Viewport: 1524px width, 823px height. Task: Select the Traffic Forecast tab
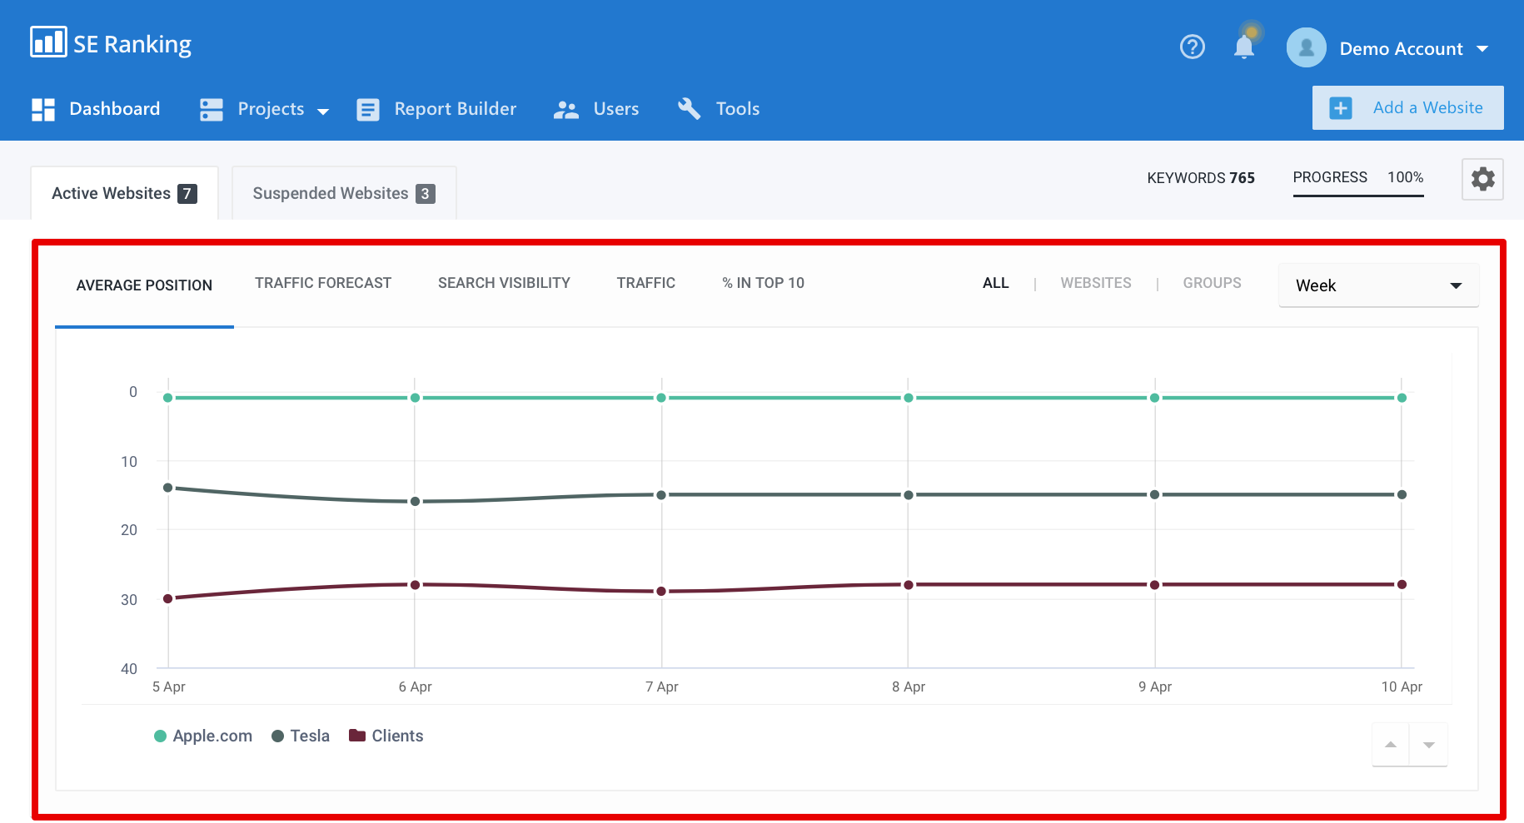[323, 283]
